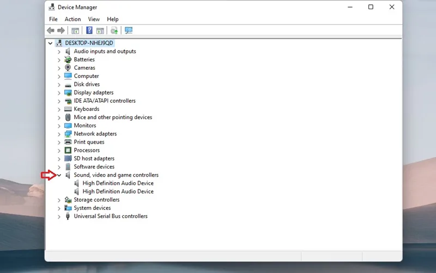
Task: Expand the Network adapters node
Action: pos(59,134)
